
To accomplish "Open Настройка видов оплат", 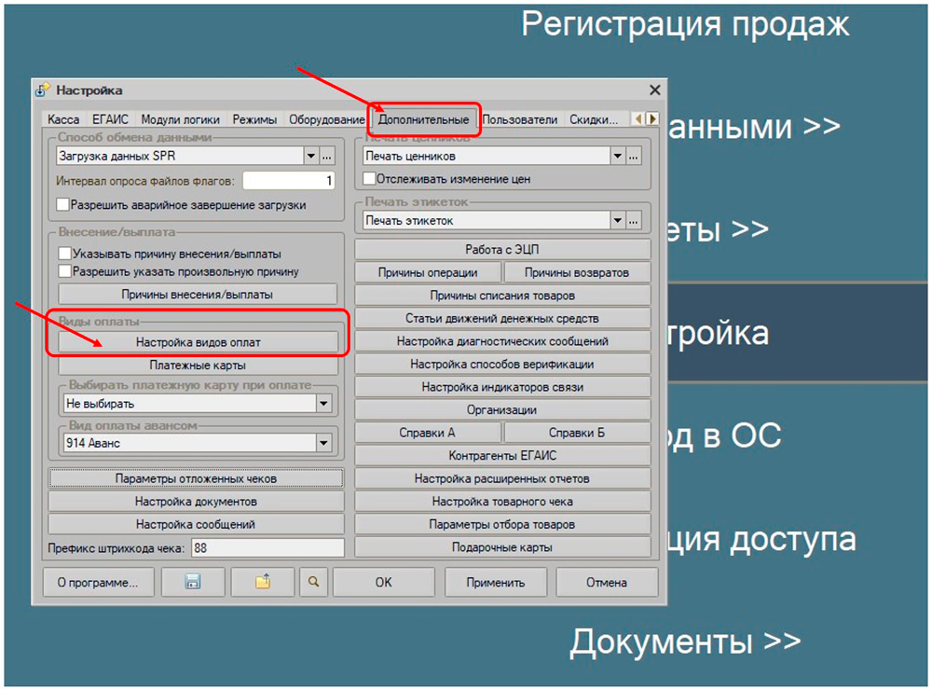I will click(x=198, y=342).
